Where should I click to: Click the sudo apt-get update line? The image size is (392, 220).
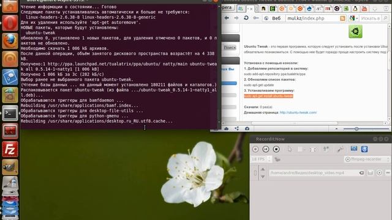258,85
